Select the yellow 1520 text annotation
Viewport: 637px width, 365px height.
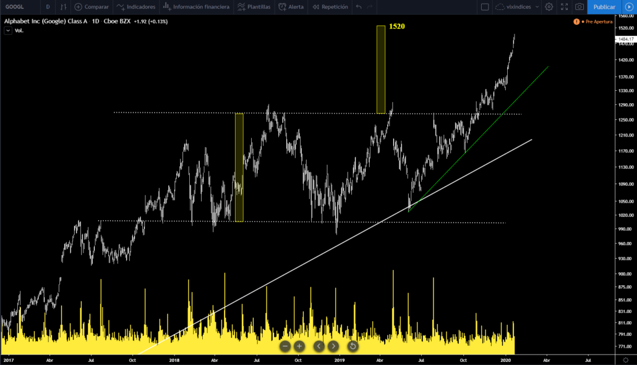tap(397, 27)
